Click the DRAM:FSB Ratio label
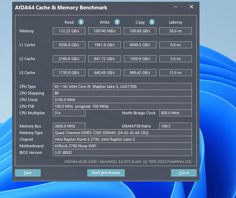The height and width of the screenshot is (198, 236). point(136,126)
